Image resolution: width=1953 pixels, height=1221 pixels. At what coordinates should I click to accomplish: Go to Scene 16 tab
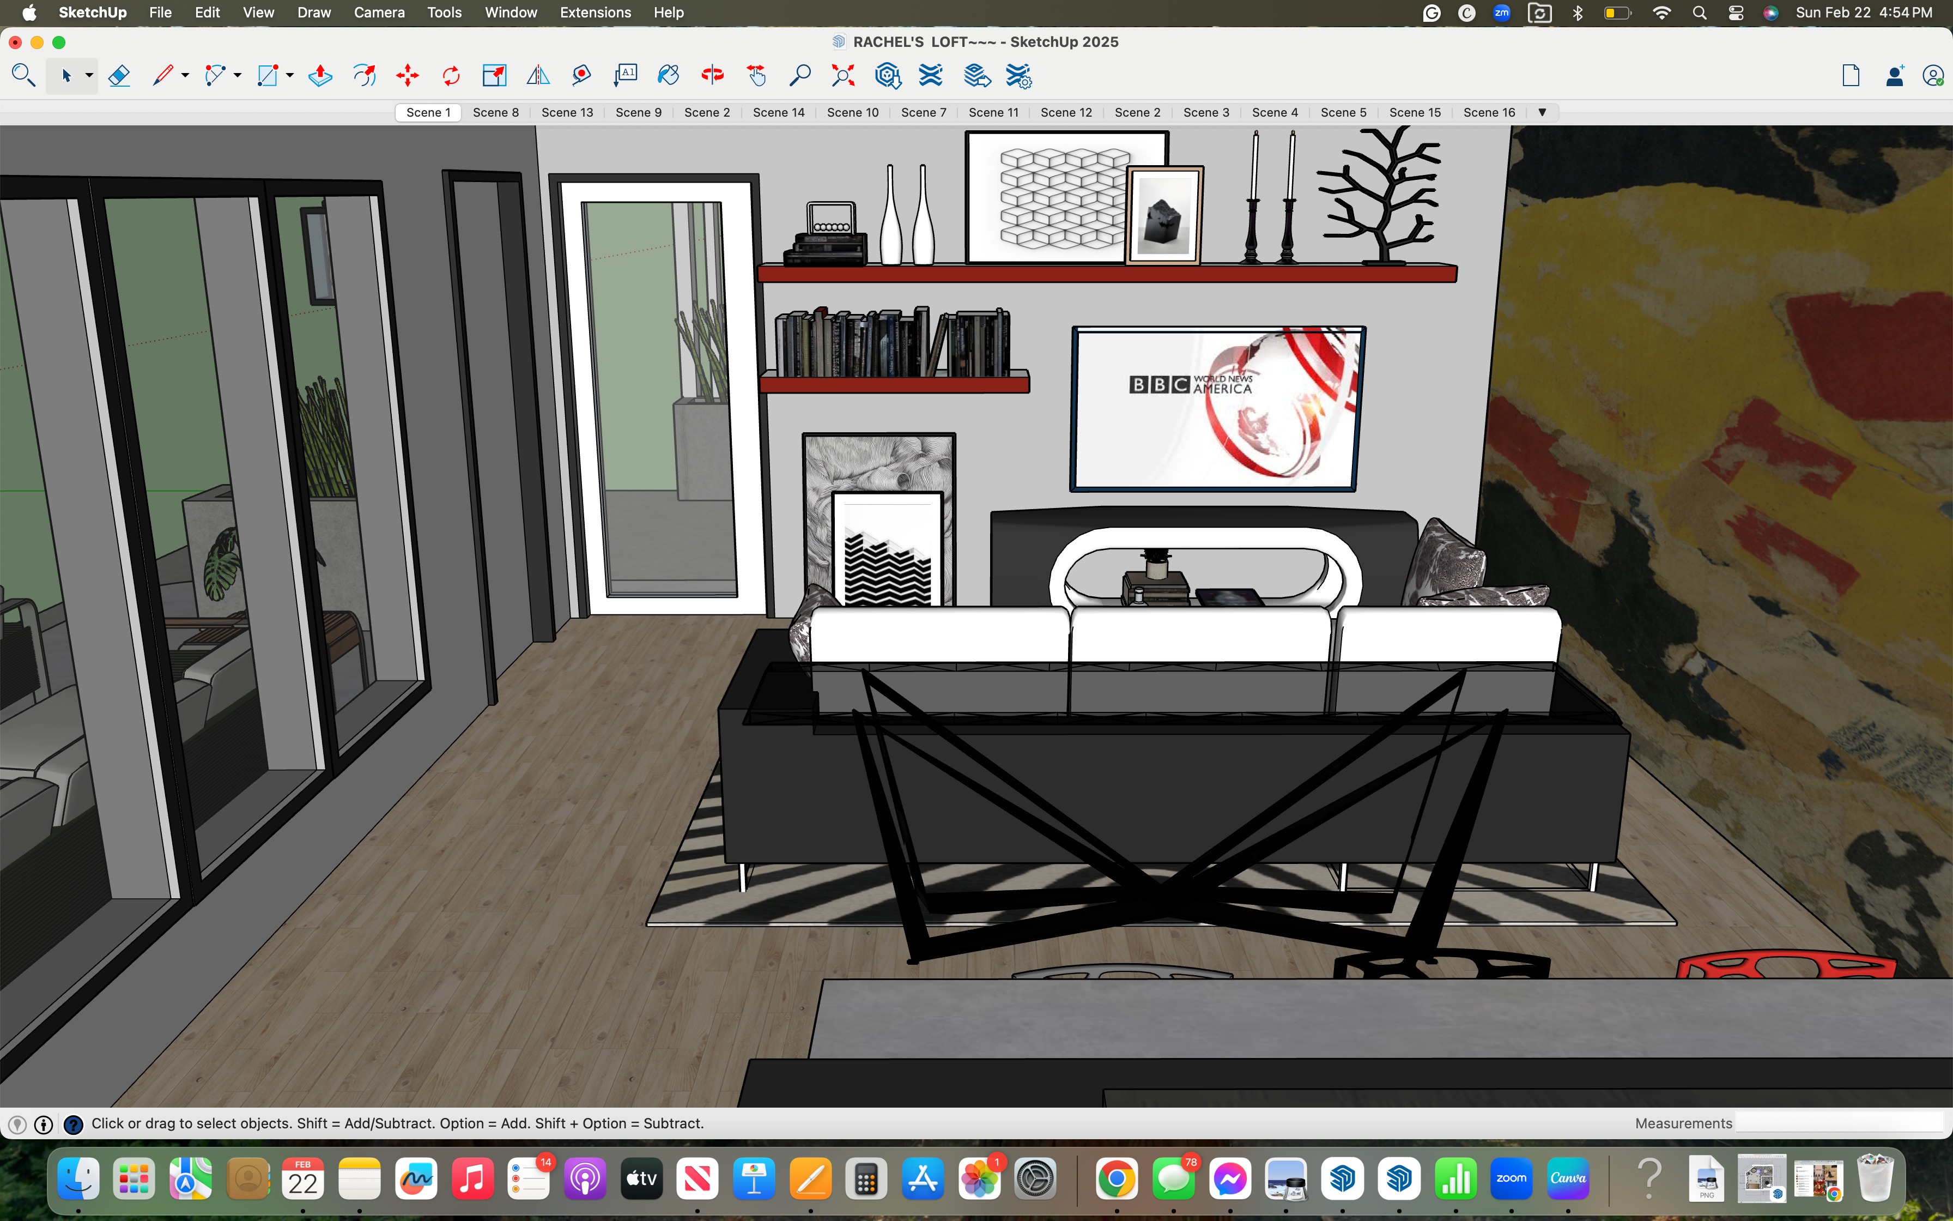(1488, 112)
